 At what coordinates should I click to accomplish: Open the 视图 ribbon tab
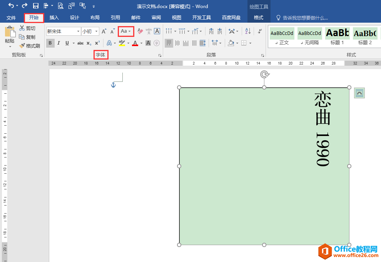pyautogui.click(x=176, y=18)
